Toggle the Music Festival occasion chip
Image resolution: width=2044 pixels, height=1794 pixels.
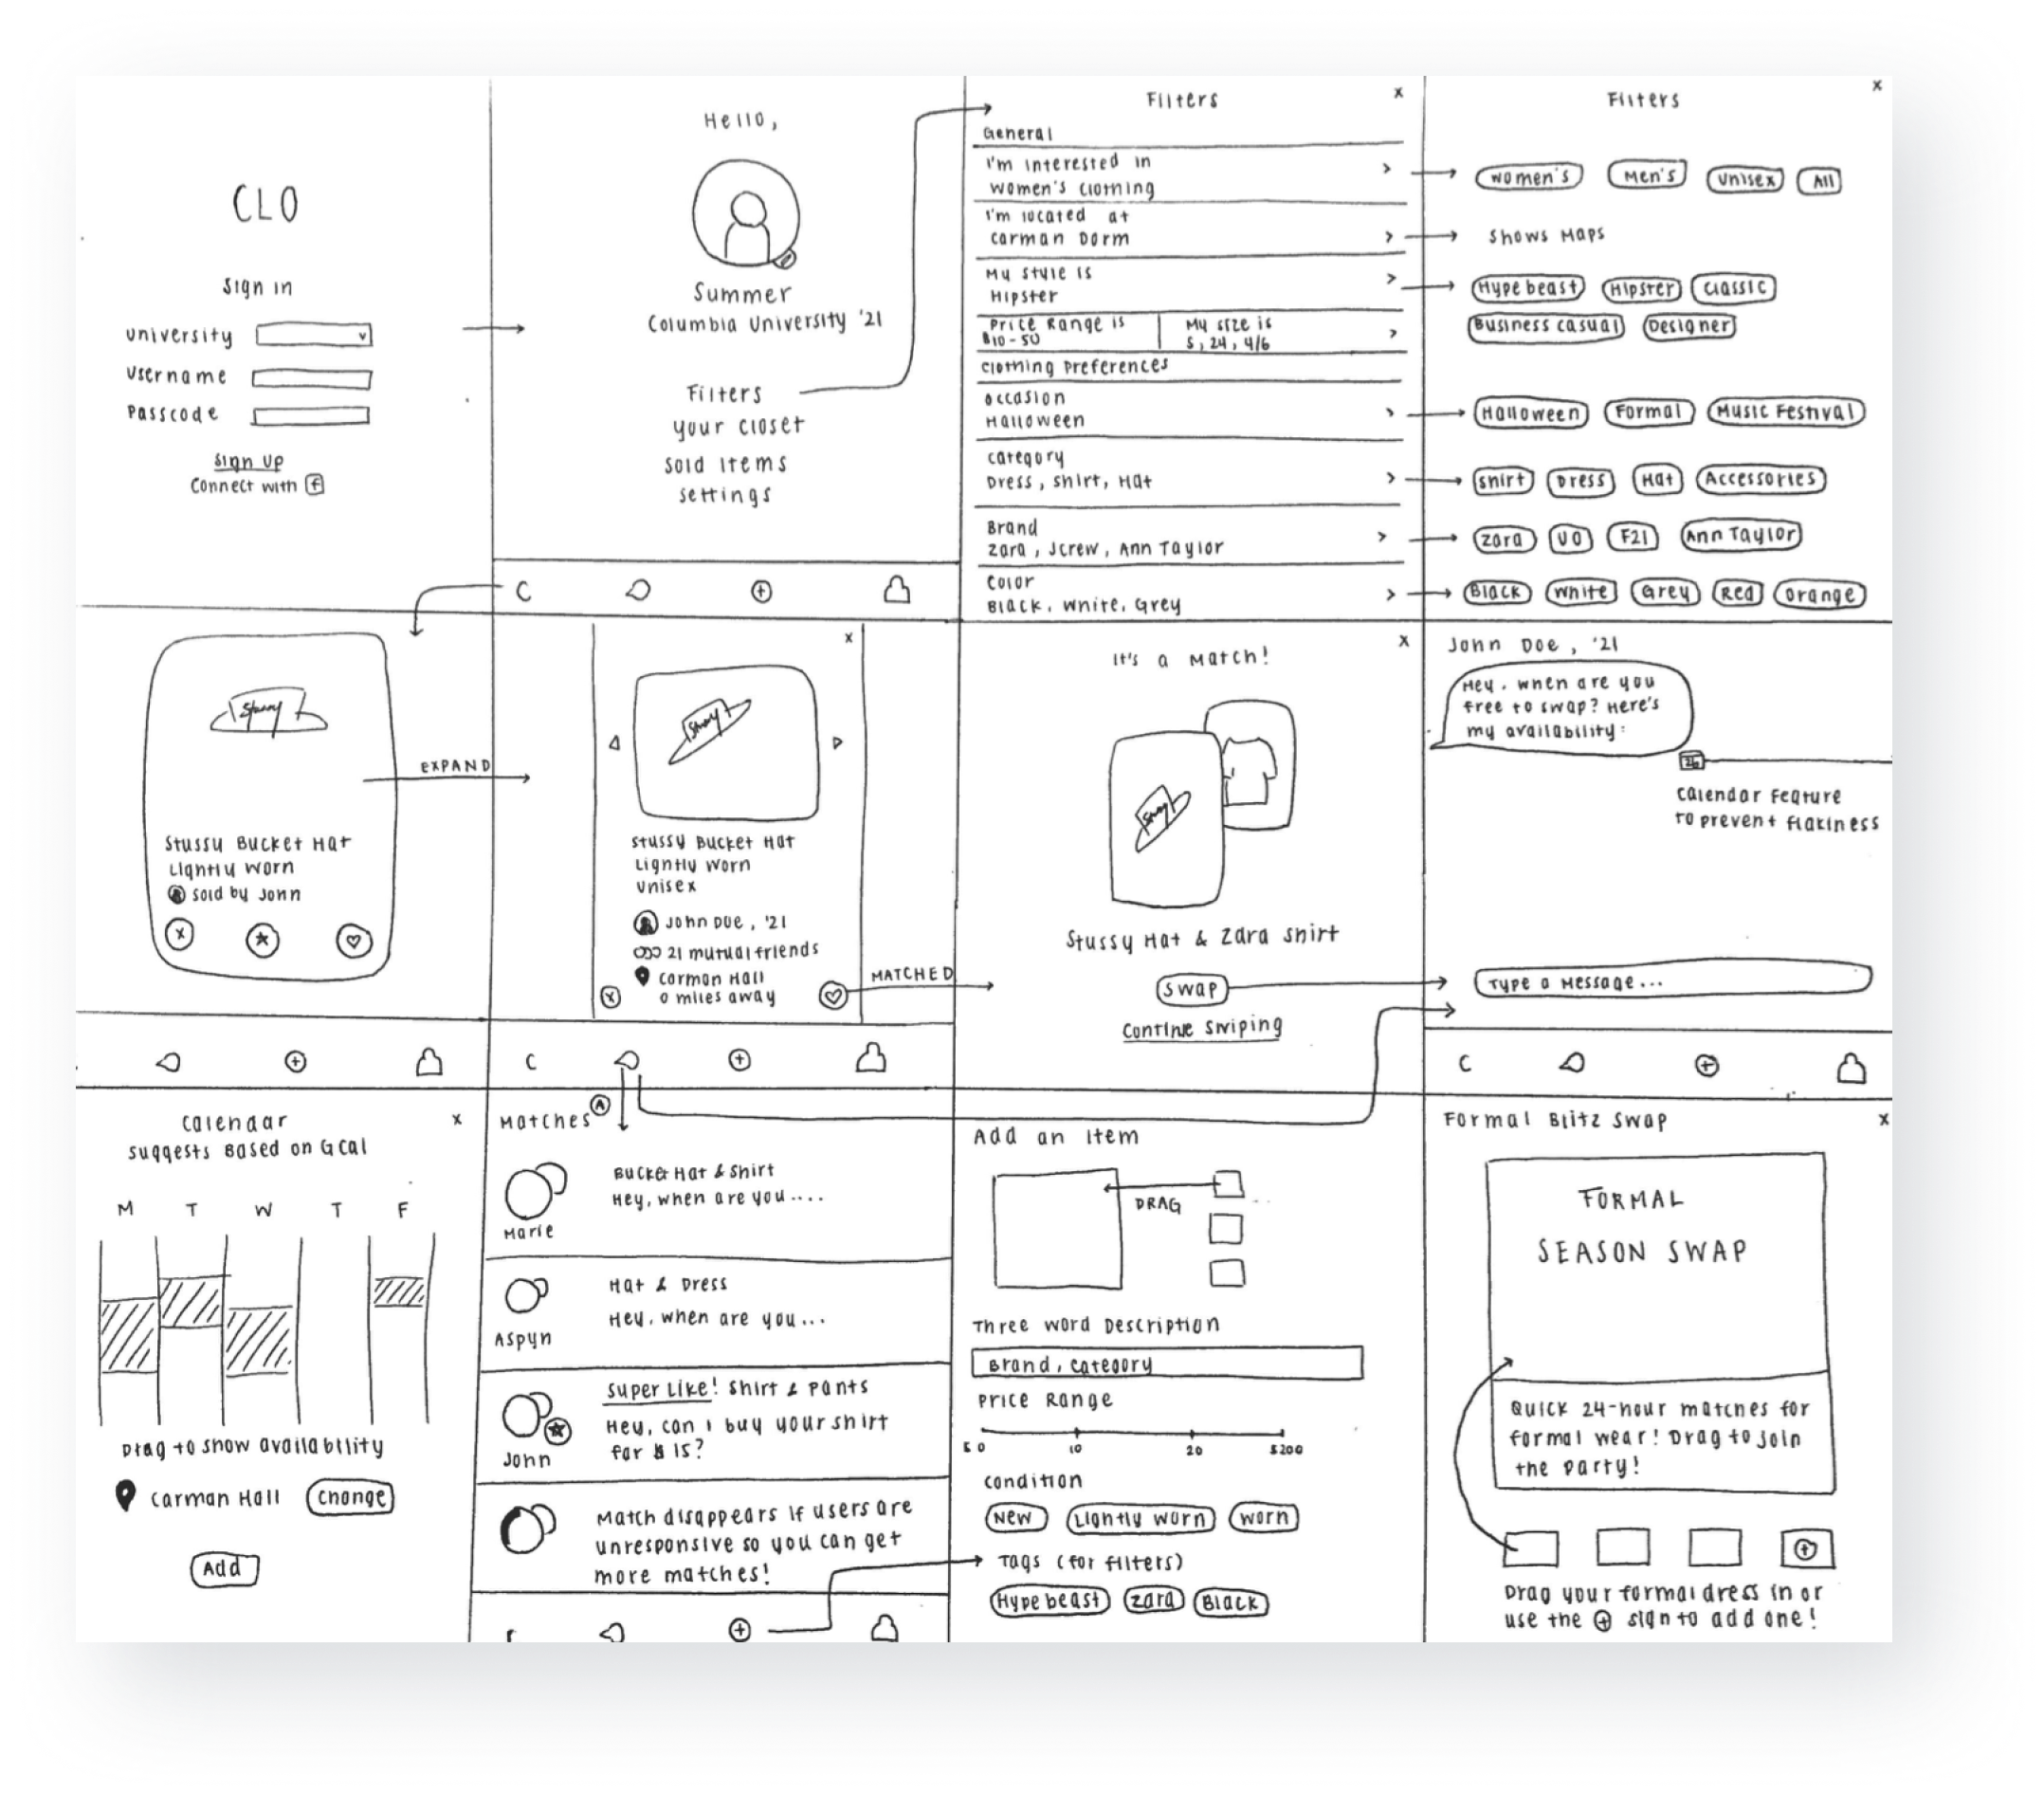1786,412
